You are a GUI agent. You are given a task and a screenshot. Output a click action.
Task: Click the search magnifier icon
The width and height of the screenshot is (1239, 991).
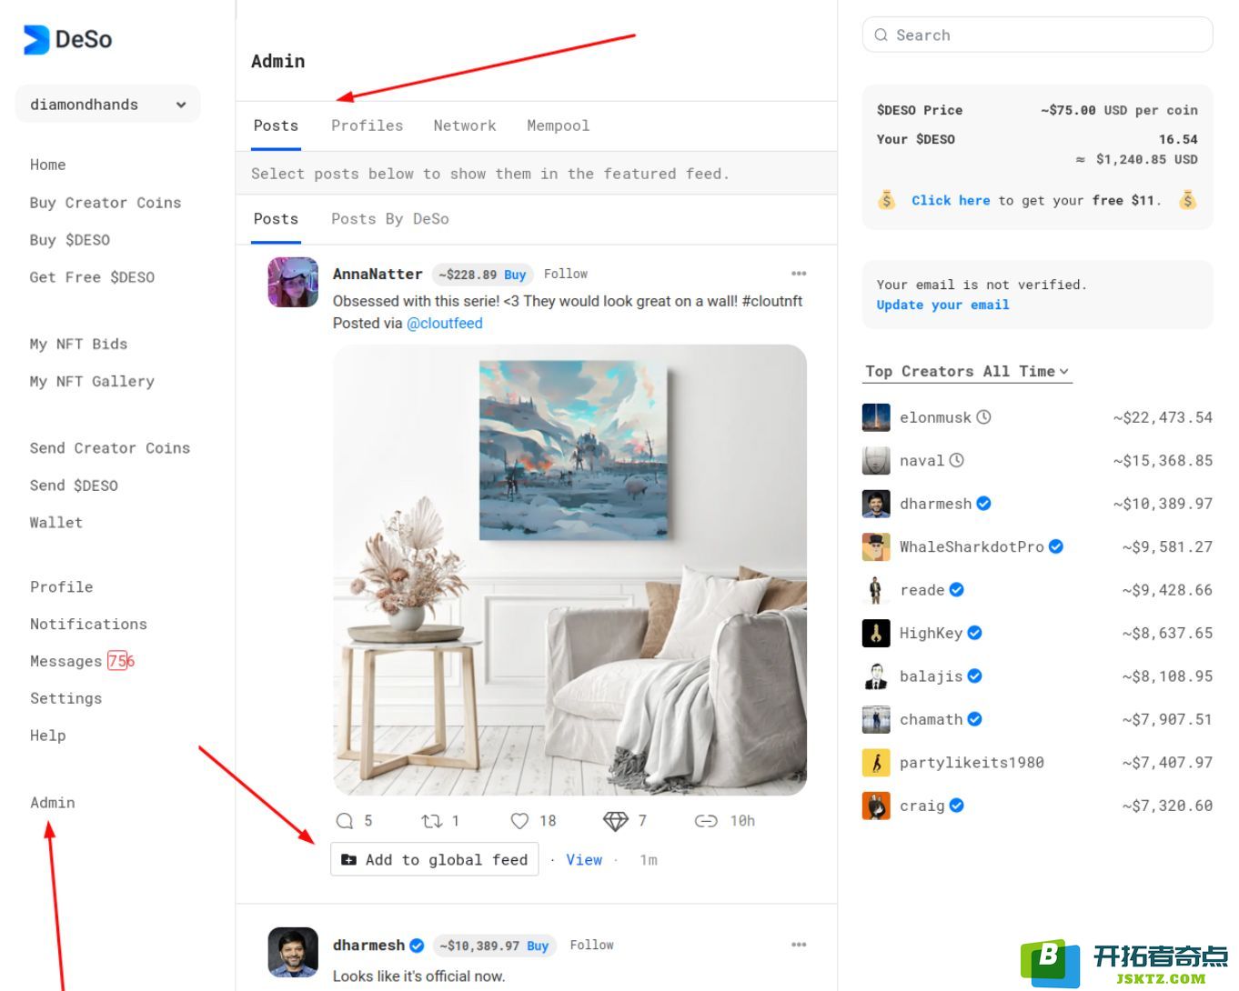tap(881, 35)
